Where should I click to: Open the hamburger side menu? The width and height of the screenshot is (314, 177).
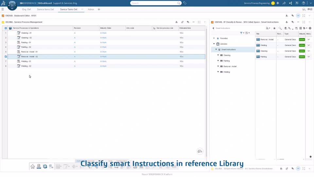[3, 9]
